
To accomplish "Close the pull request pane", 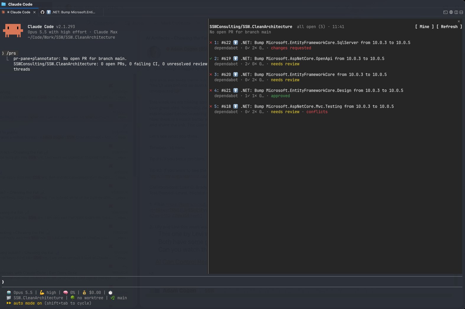I will click(x=459, y=21).
